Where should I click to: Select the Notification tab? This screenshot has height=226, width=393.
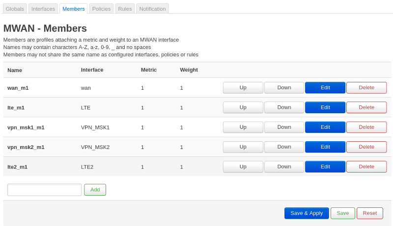[x=152, y=9]
